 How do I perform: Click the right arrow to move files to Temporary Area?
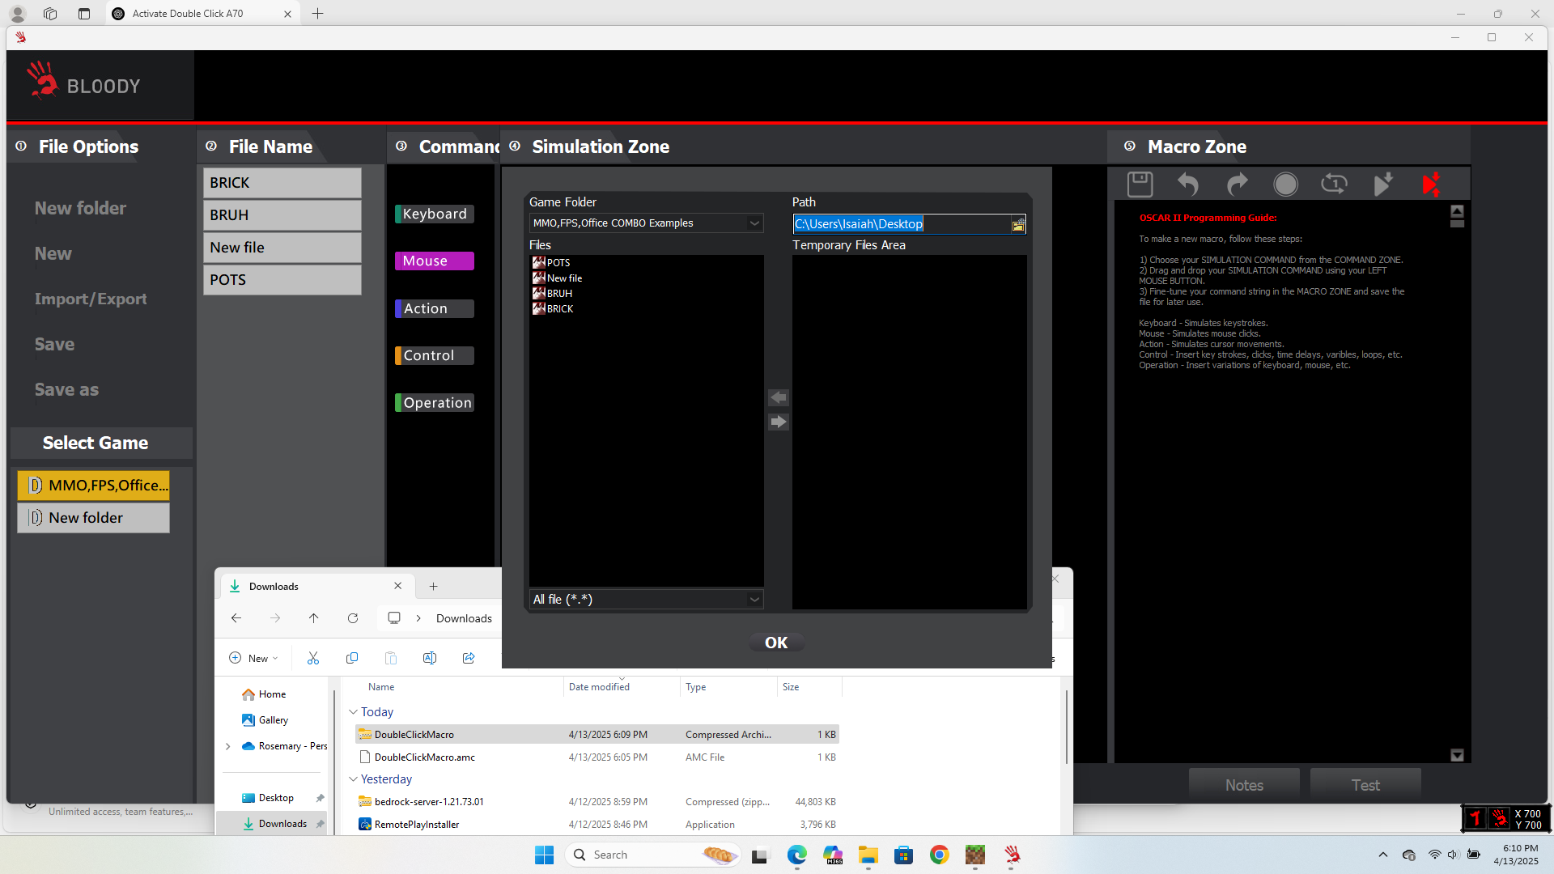[778, 422]
